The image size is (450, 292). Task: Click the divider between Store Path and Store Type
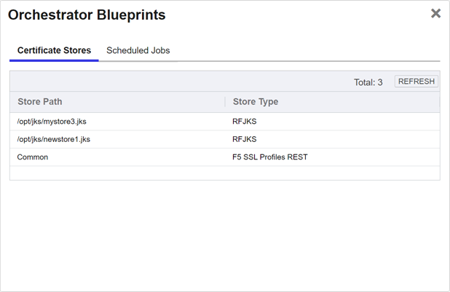[x=225, y=102]
